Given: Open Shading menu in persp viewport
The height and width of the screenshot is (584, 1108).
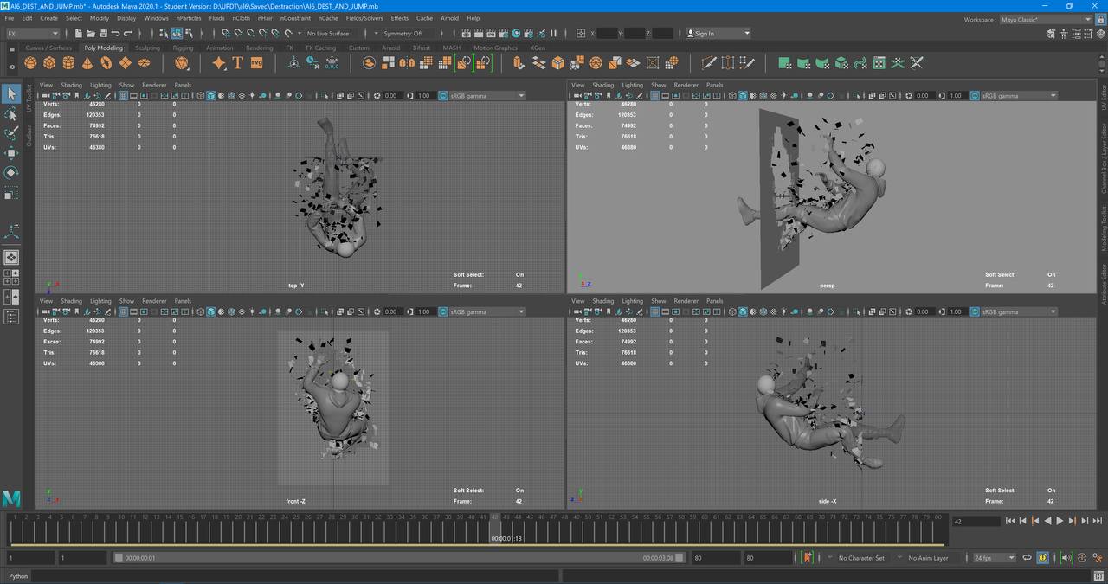Looking at the screenshot, I should pyautogui.click(x=603, y=85).
